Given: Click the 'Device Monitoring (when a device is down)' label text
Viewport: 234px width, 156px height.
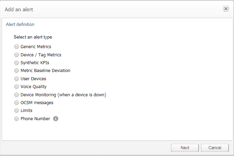Looking at the screenshot, I should coord(63,95).
